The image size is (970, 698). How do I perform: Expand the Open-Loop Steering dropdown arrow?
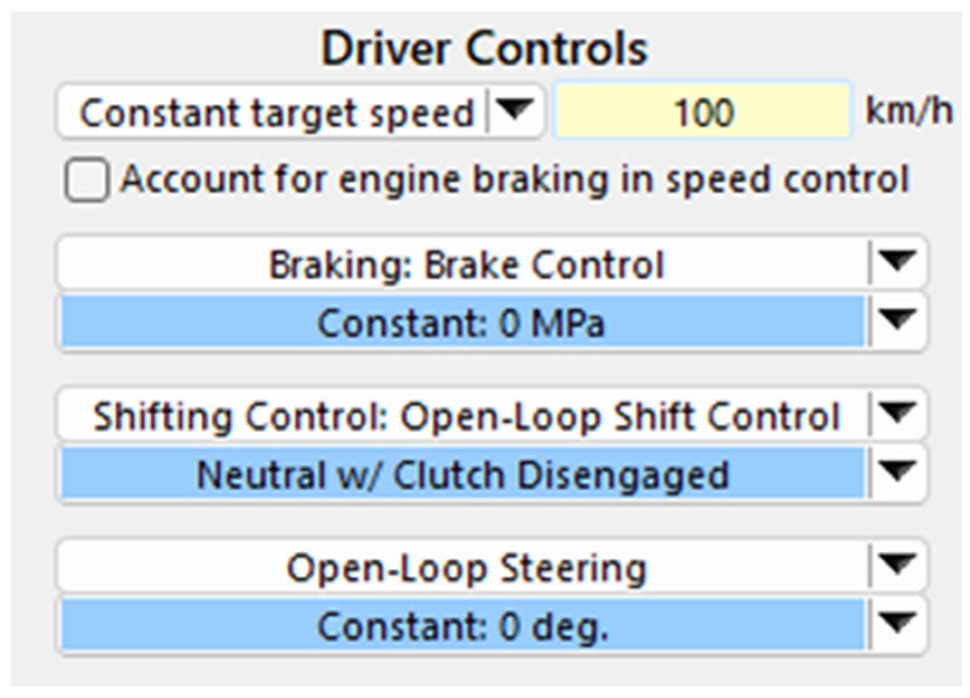[x=897, y=566]
